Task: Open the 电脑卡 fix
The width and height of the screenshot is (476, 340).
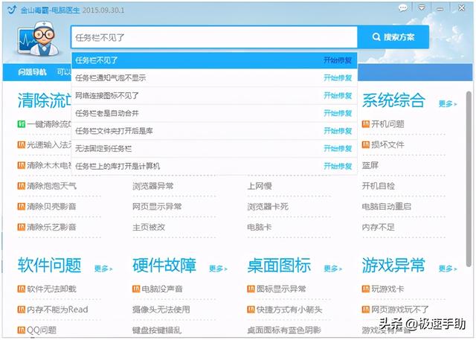Action: 260,227
